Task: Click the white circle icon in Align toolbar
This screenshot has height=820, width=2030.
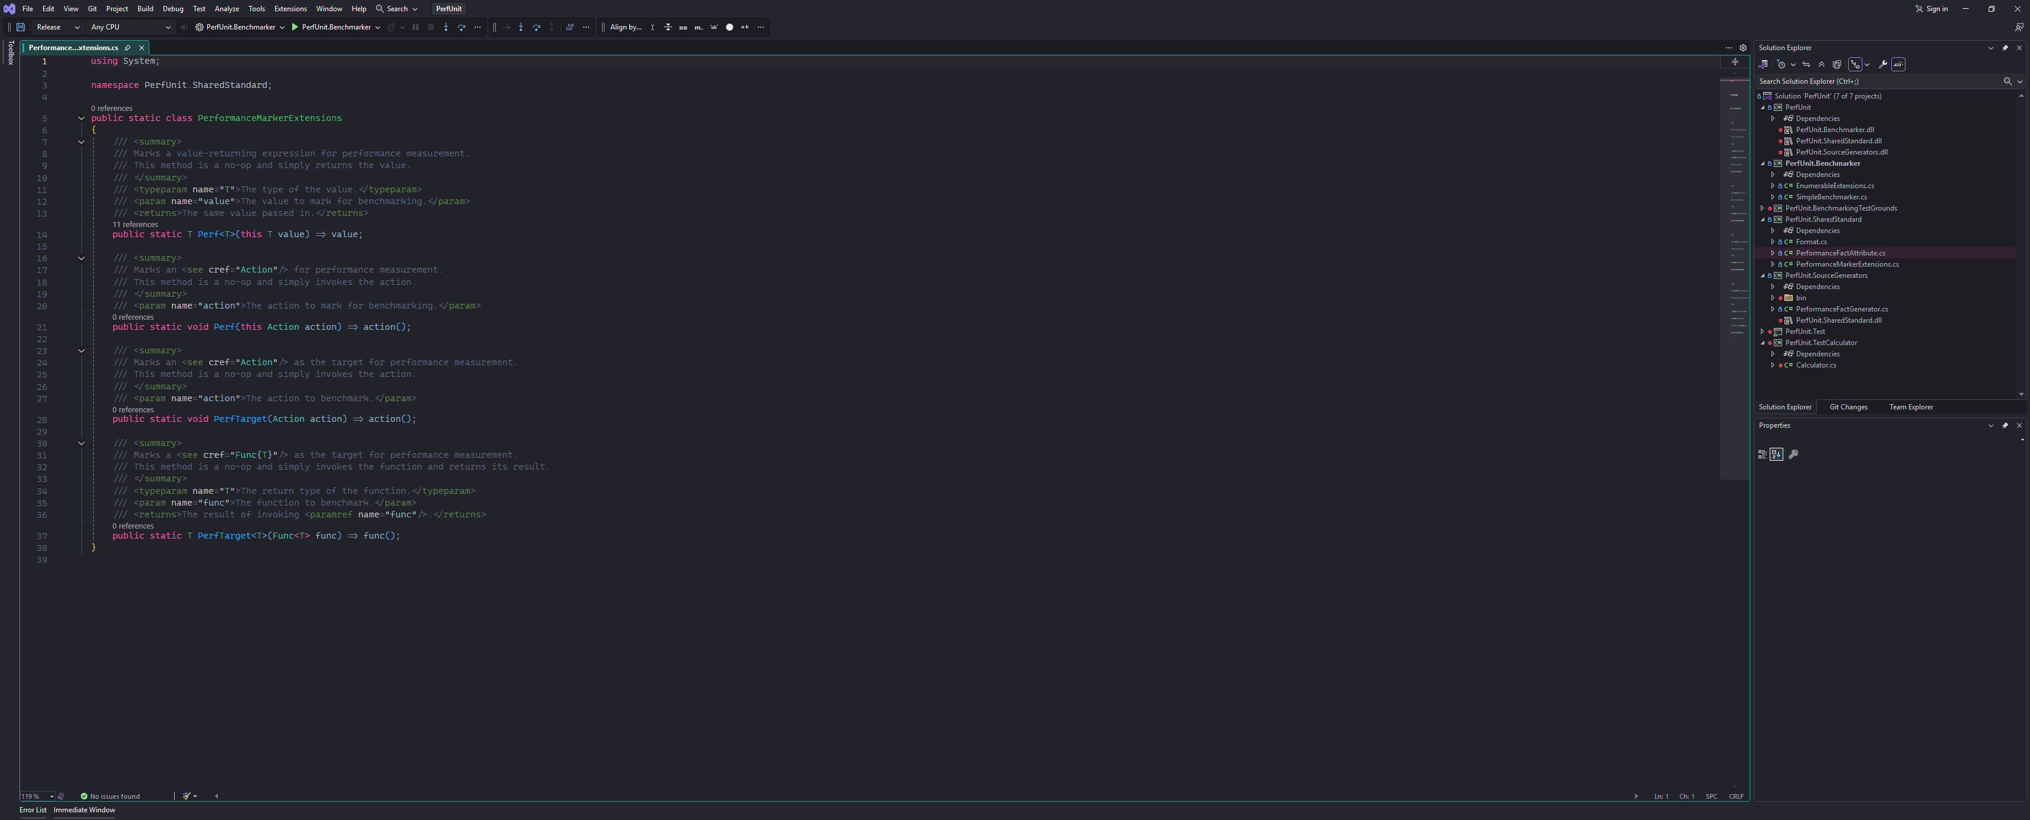Action: click(730, 27)
